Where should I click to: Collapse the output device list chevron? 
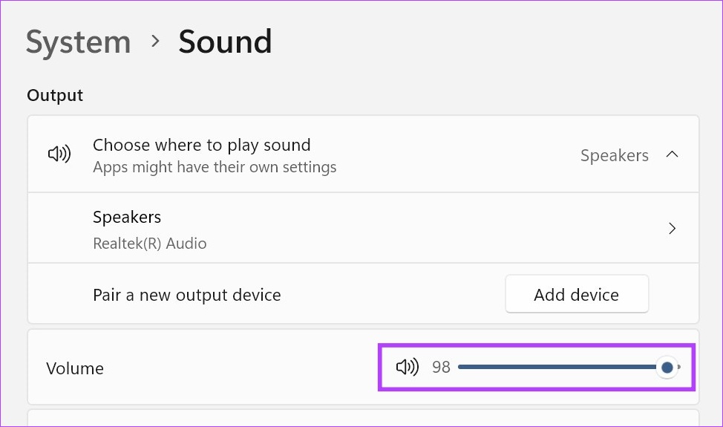coord(672,154)
